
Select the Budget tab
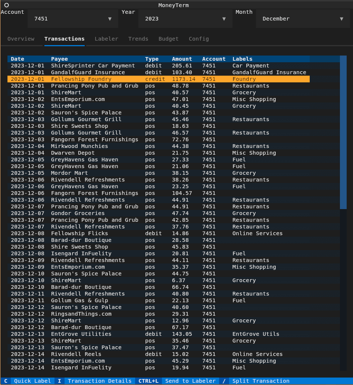[168, 39]
